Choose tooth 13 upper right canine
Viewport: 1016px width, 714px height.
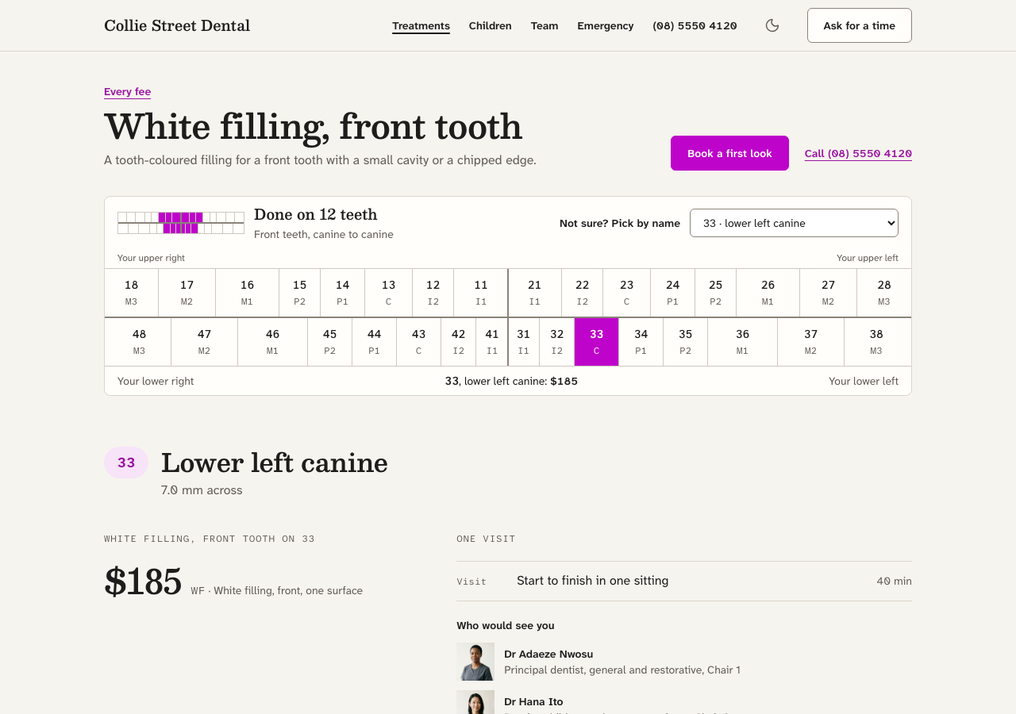(389, 293)
